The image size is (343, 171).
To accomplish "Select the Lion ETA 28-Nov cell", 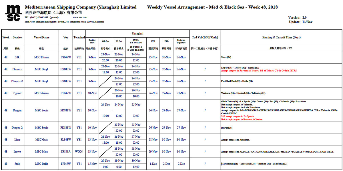I will coord(153,140).
